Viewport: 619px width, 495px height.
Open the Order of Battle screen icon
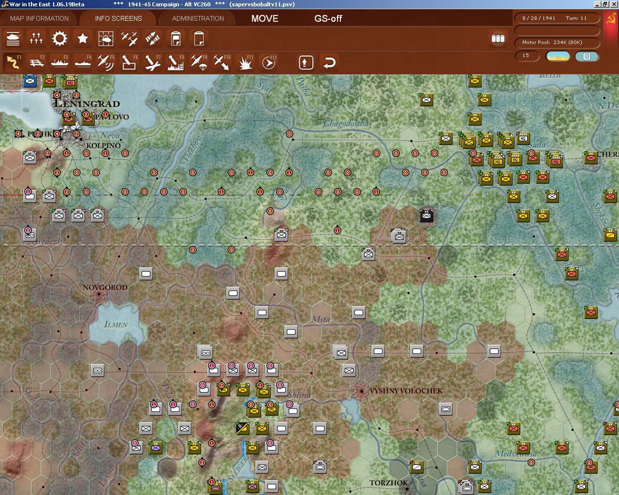[x=13, y=38]
